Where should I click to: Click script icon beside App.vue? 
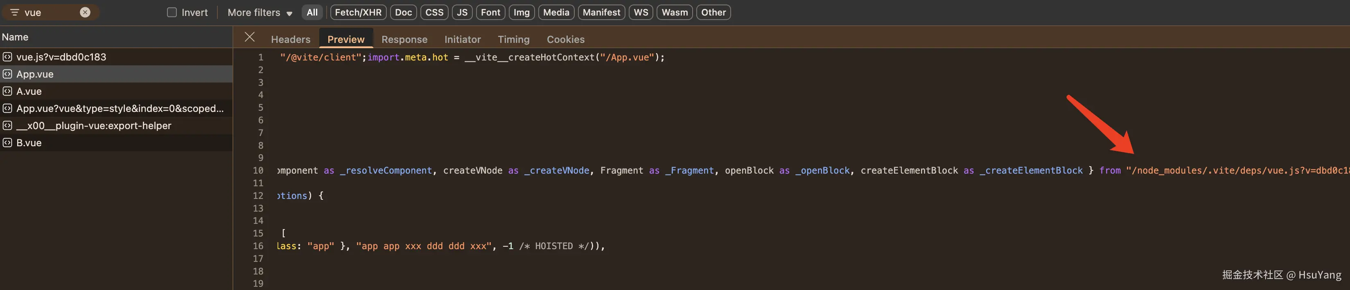click(x=7, y=74)
